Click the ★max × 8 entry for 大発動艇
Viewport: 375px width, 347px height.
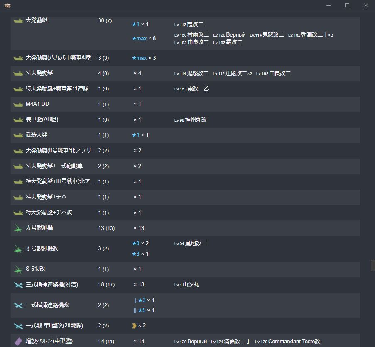click(x=144, y=38)
